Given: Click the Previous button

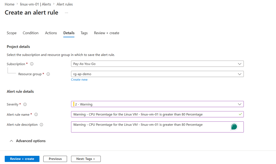Looking at the screenshot, I should coord(55,159).
